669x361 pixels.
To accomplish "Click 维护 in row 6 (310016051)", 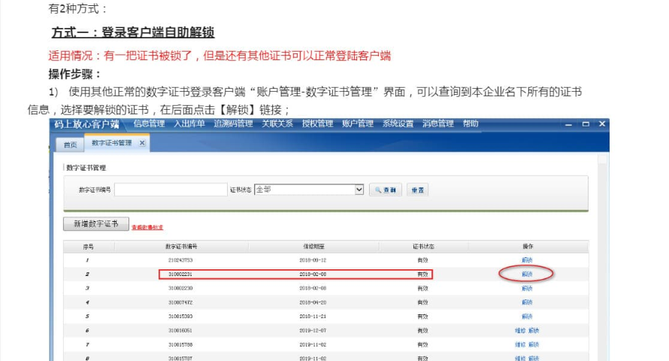I will tap(520, 330).
